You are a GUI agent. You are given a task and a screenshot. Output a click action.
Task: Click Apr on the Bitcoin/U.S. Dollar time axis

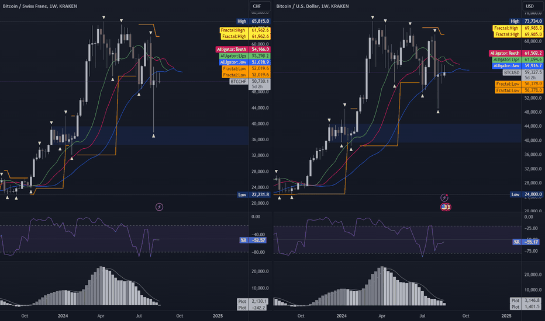click(382, 316)
